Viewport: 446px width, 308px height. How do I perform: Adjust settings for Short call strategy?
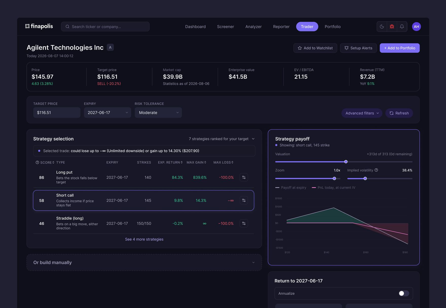244,201
